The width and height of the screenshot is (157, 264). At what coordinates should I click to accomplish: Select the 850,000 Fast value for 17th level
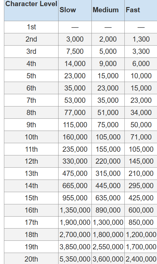pyautogui.click(x=141, y=222)
